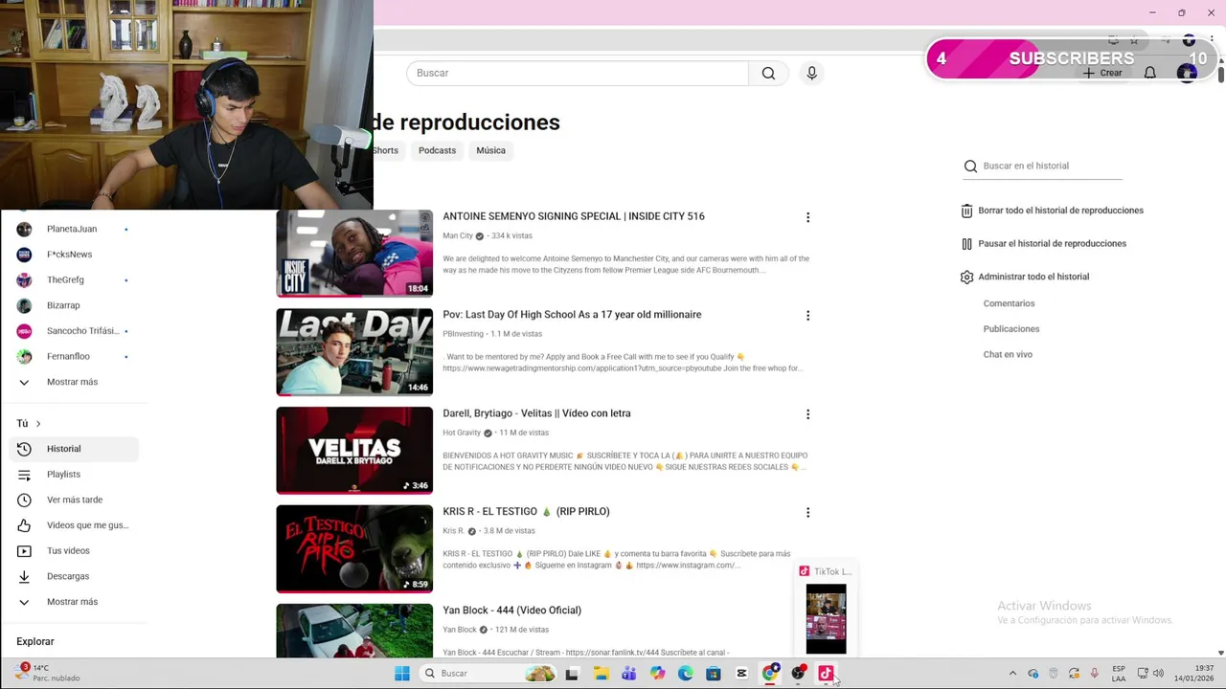Pause watch history with Pausar button
The width and height of the screenshot is (1226, 689).
(x=1044, y=244)
